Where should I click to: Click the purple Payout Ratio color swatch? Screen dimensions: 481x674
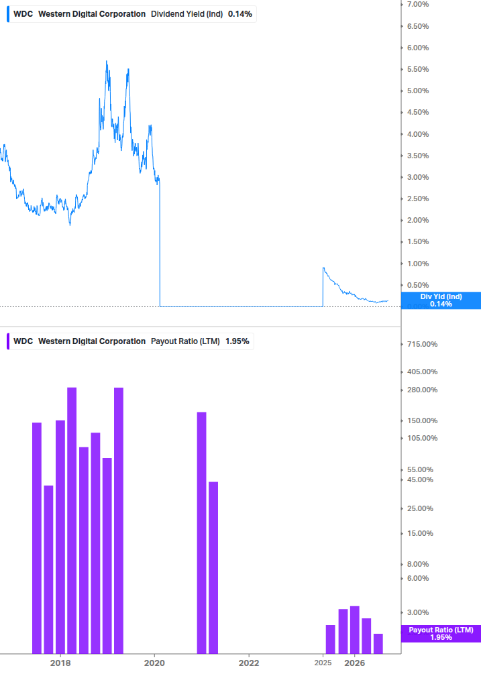click(x=8, y=341)
